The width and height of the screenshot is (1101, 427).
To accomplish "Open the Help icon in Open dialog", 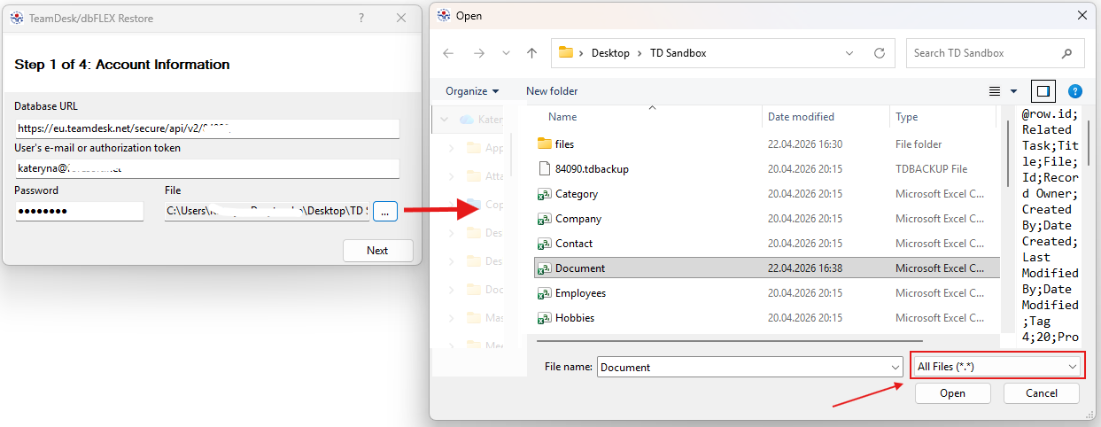I will (x=1075, y=91).
